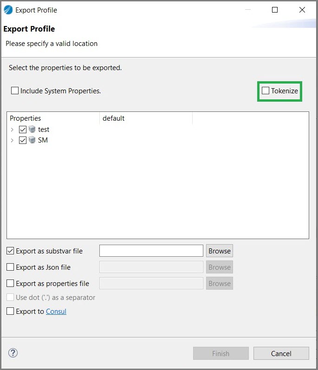Click the Export Profile title bar icon
This screenshot has height=370, width=318.
8,10
